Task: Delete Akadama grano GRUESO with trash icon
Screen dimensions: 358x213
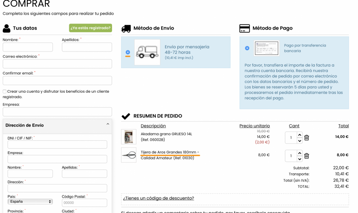Action: [x=307, y=138]
